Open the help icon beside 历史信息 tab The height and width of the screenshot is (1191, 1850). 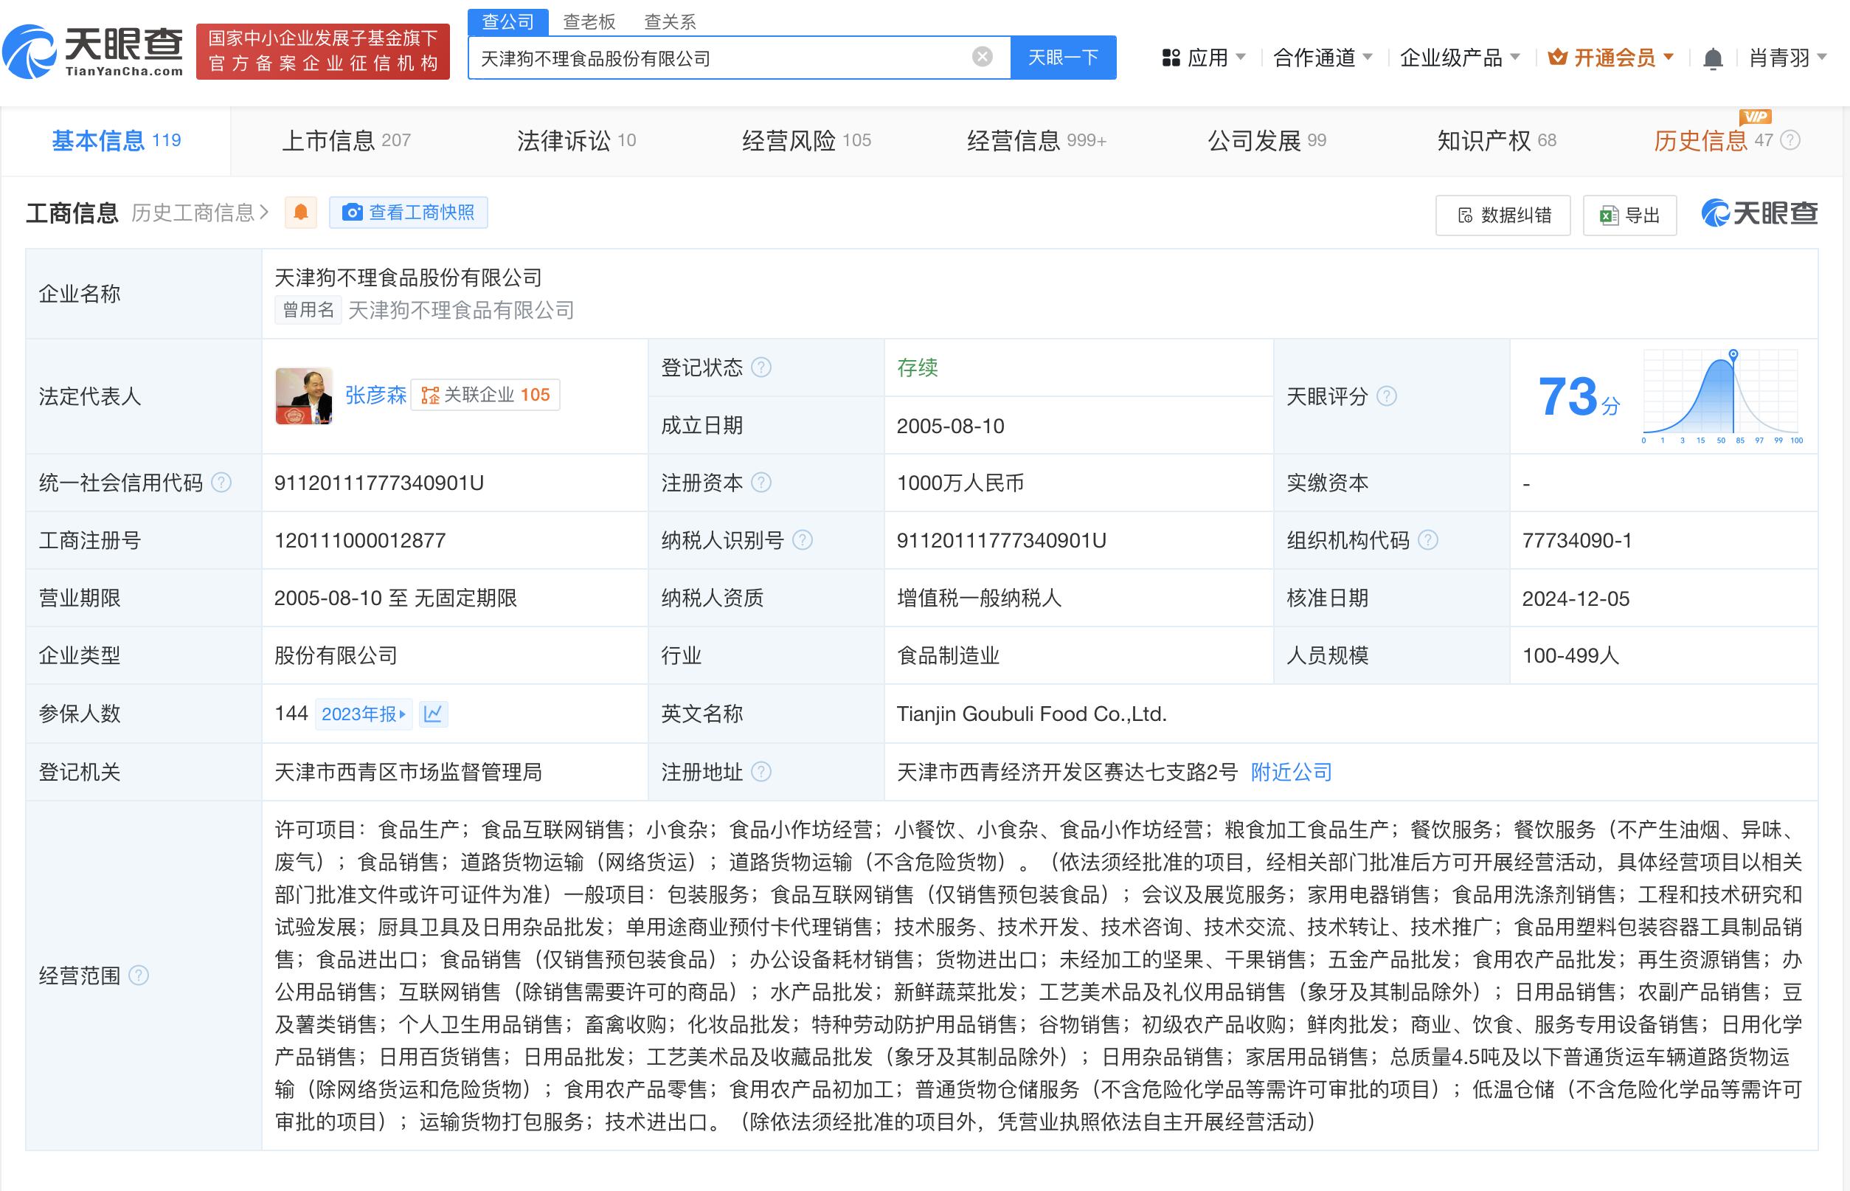(x=1790, y=140)
